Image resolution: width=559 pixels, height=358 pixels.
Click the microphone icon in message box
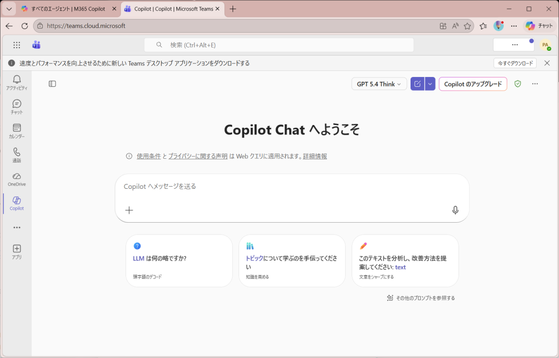(x=455, y=210)
